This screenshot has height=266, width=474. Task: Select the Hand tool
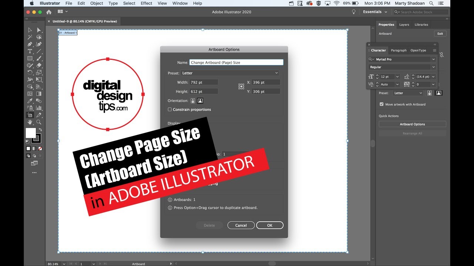tap(30, 122)
